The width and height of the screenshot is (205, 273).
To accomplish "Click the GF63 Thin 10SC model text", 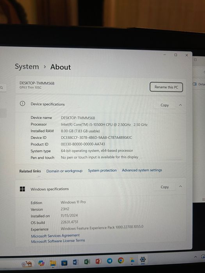I will (30, 87).
